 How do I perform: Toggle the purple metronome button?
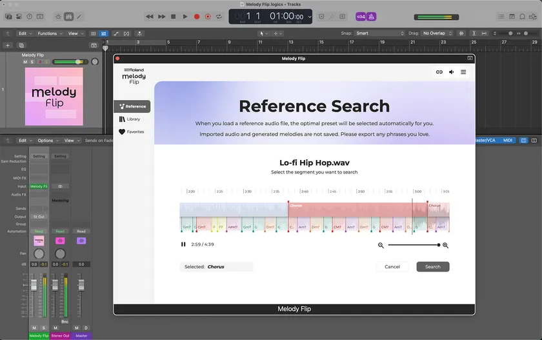coord(371,17)
